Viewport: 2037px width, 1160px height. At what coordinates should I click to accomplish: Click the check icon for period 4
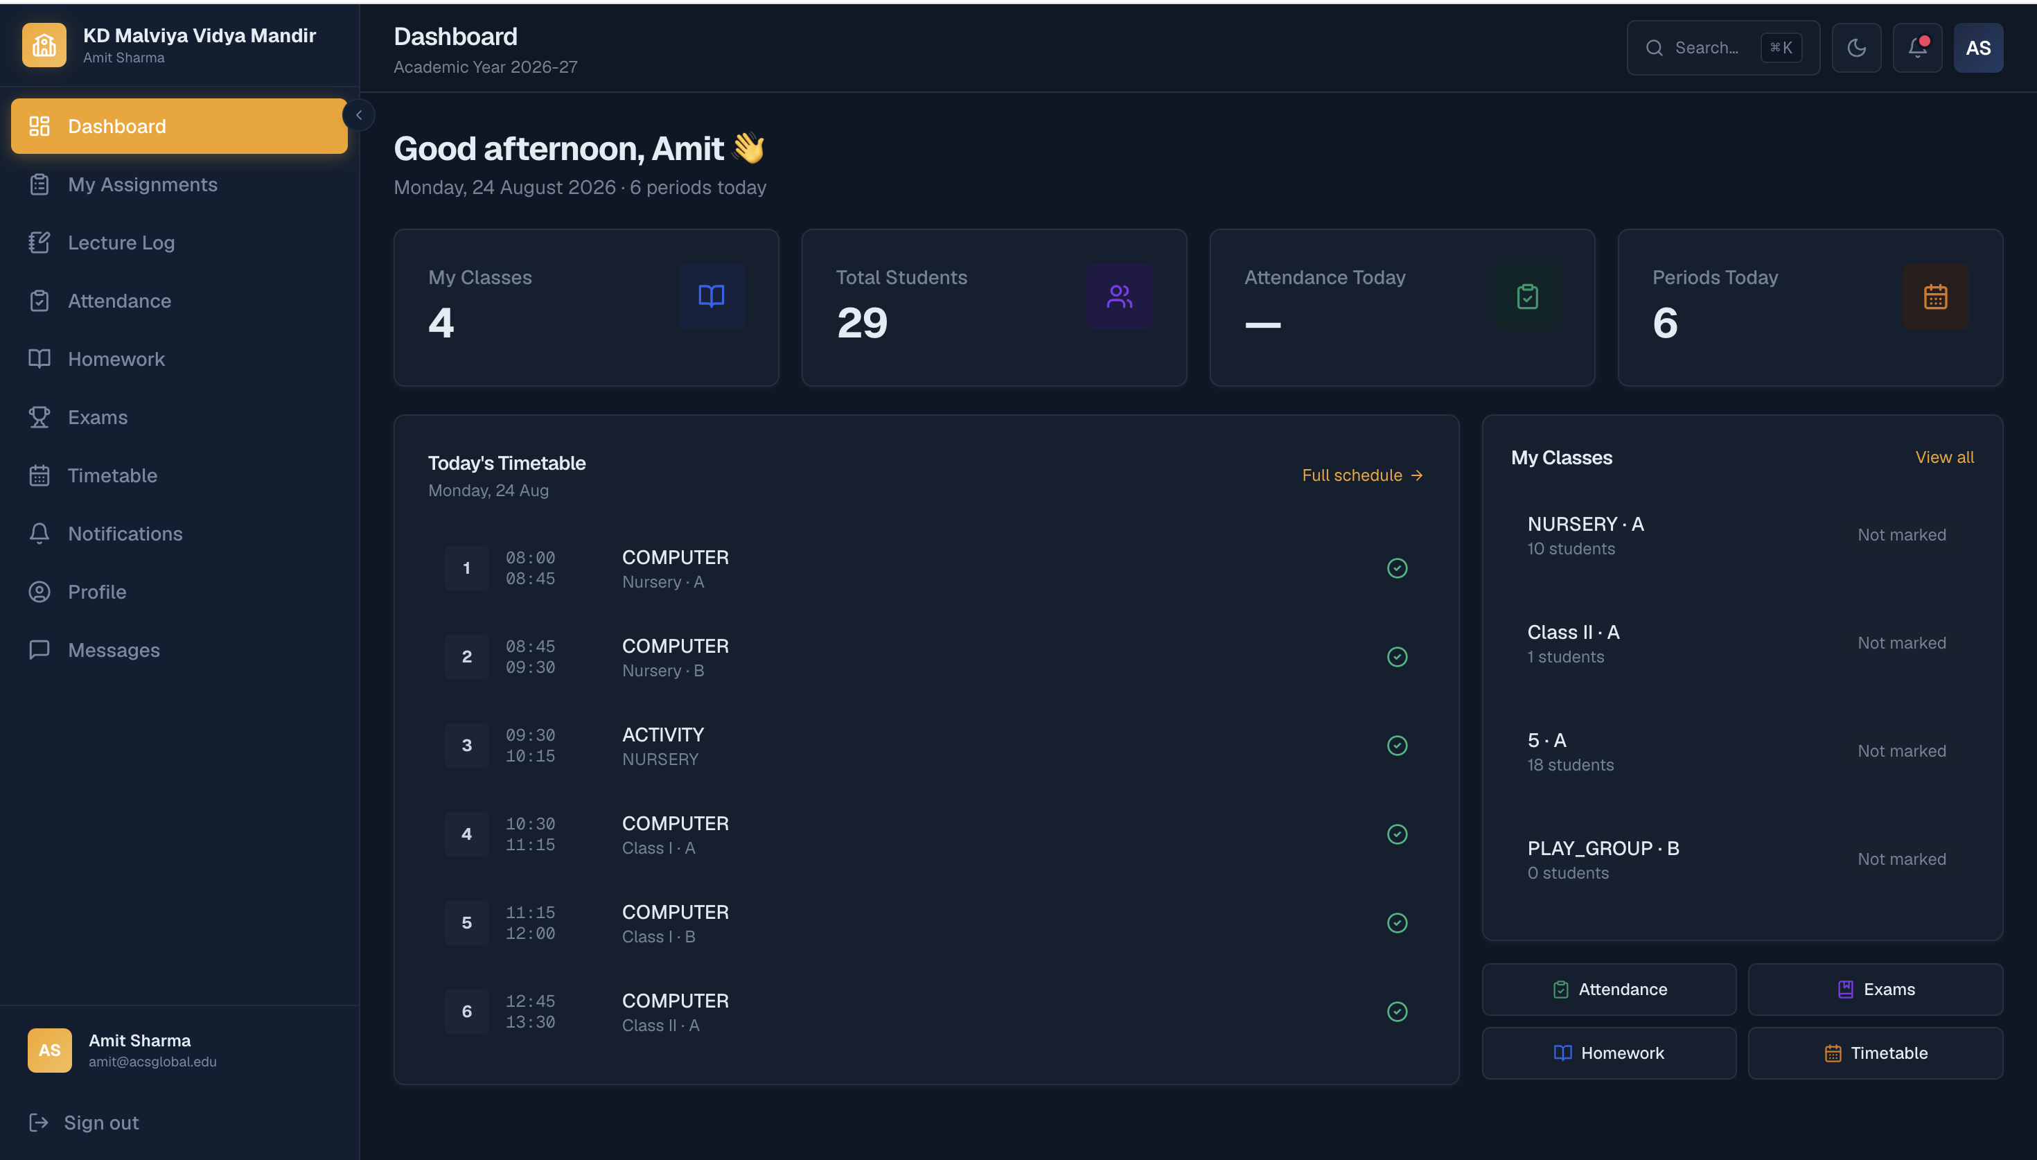click(x=1397, y=834)
